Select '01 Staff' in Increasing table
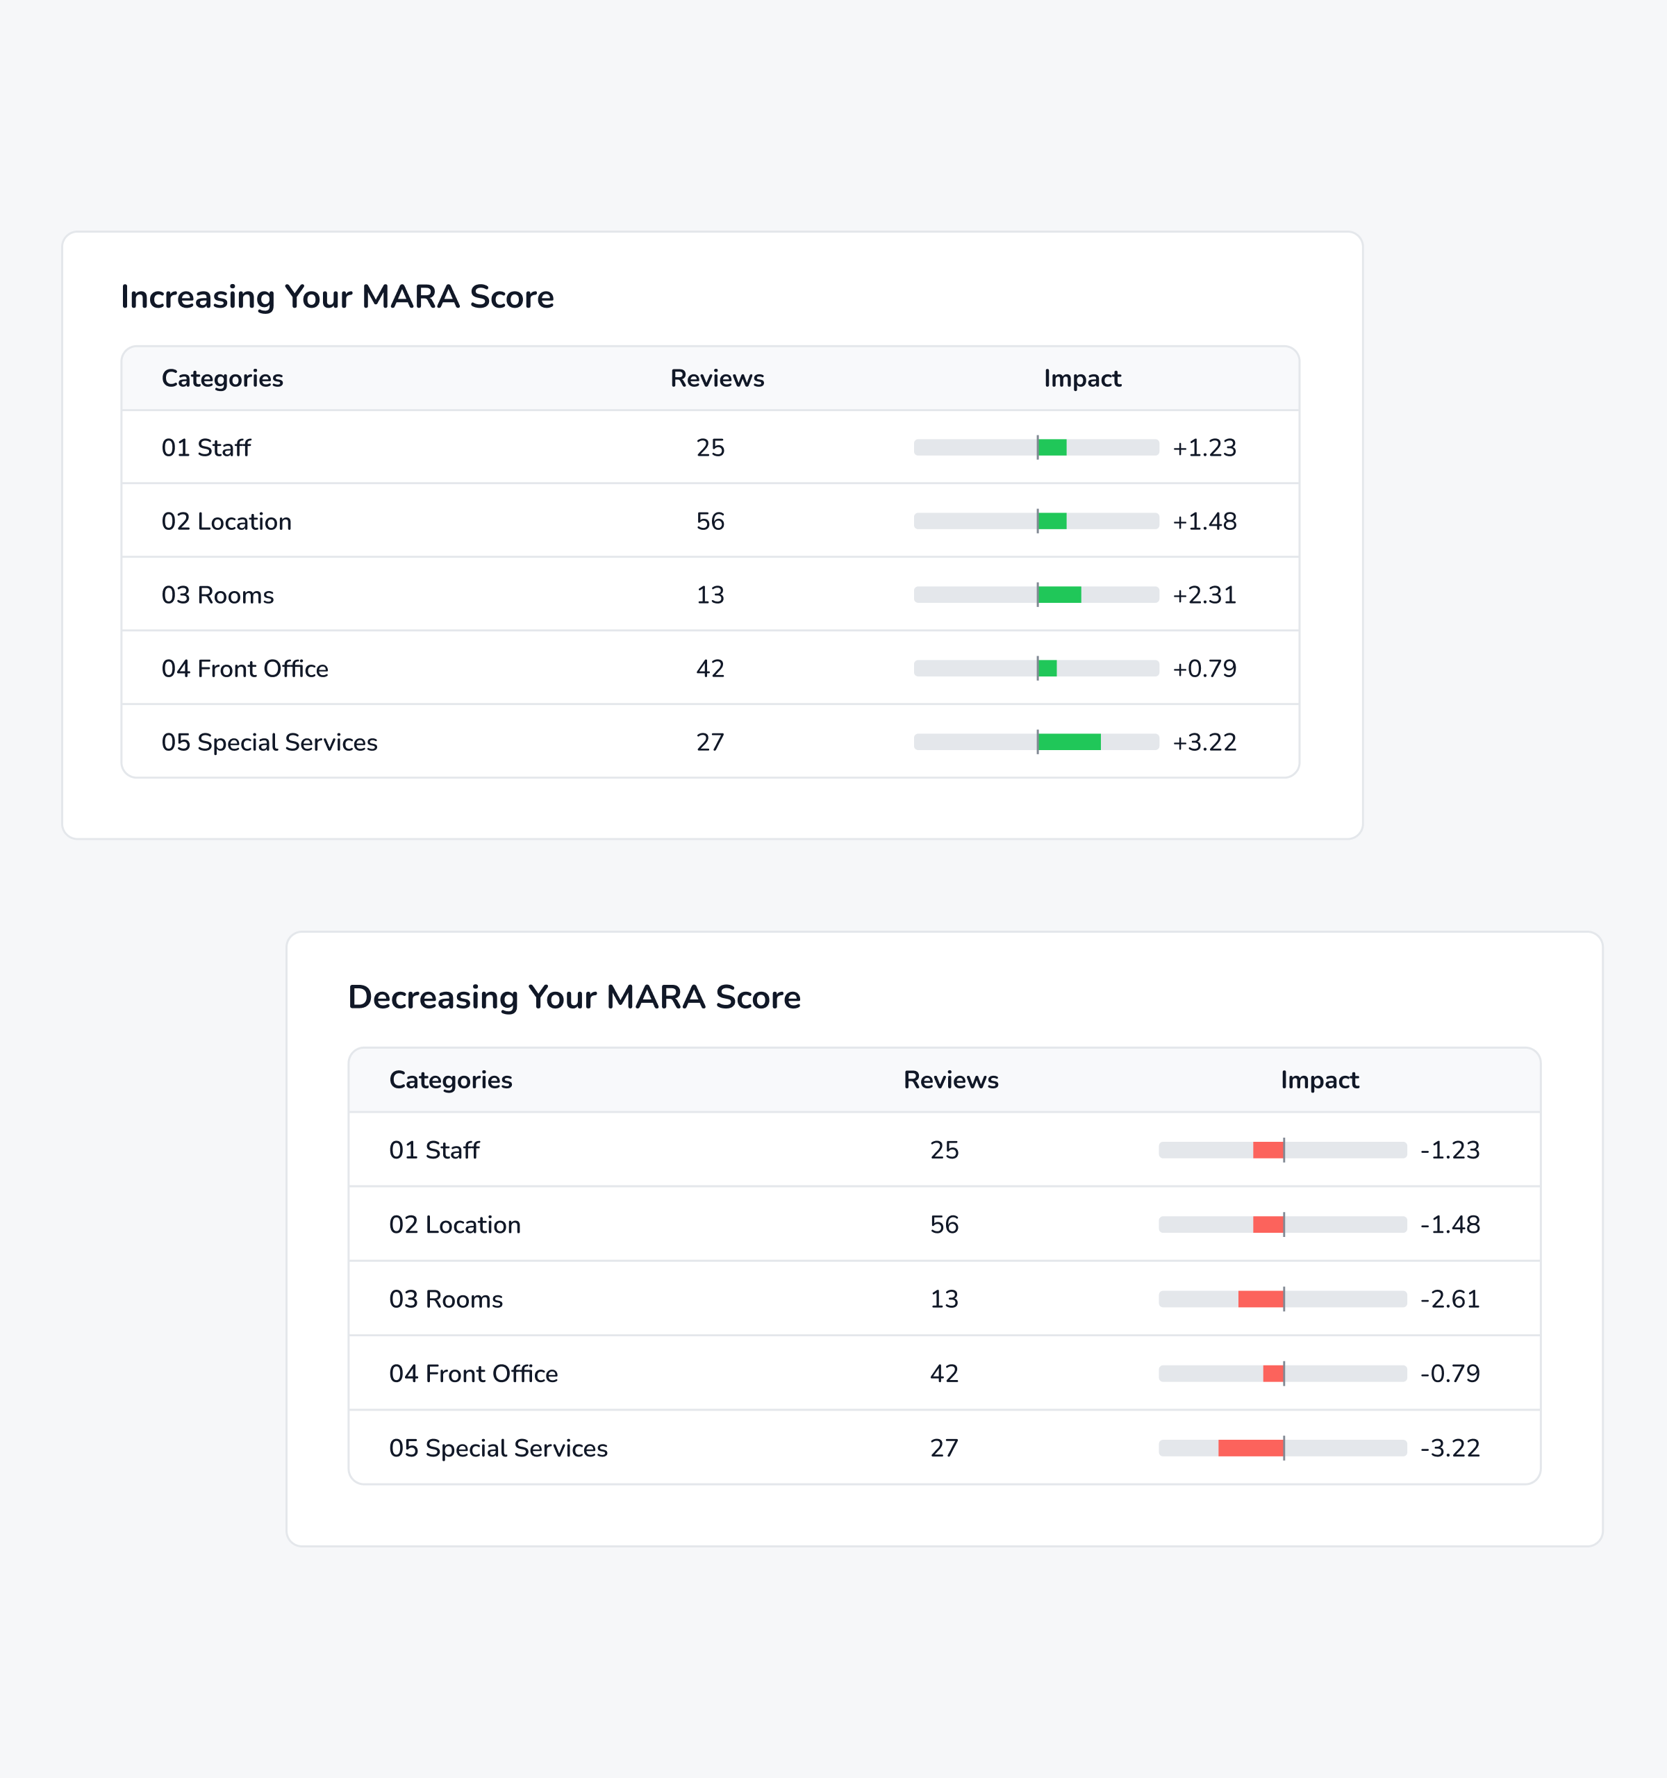The image size is (1667, 1778). point(206,447)
